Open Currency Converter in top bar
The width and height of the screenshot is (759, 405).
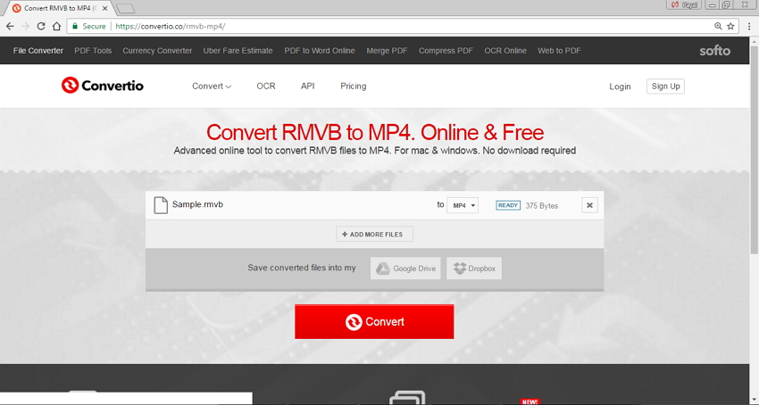[x=157, y=51]
